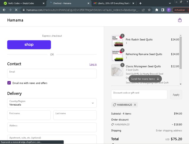Viewport: 189px width, 144px height.
Task: Pay with the Shop express checkout button
Action: coord(29,45)
